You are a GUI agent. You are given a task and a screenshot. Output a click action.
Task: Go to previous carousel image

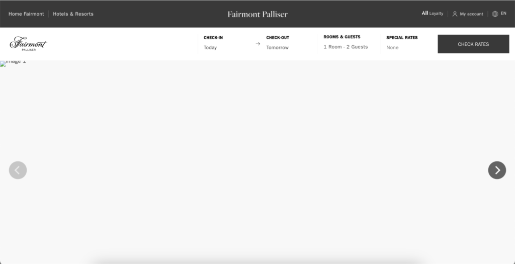pos(18,170)
